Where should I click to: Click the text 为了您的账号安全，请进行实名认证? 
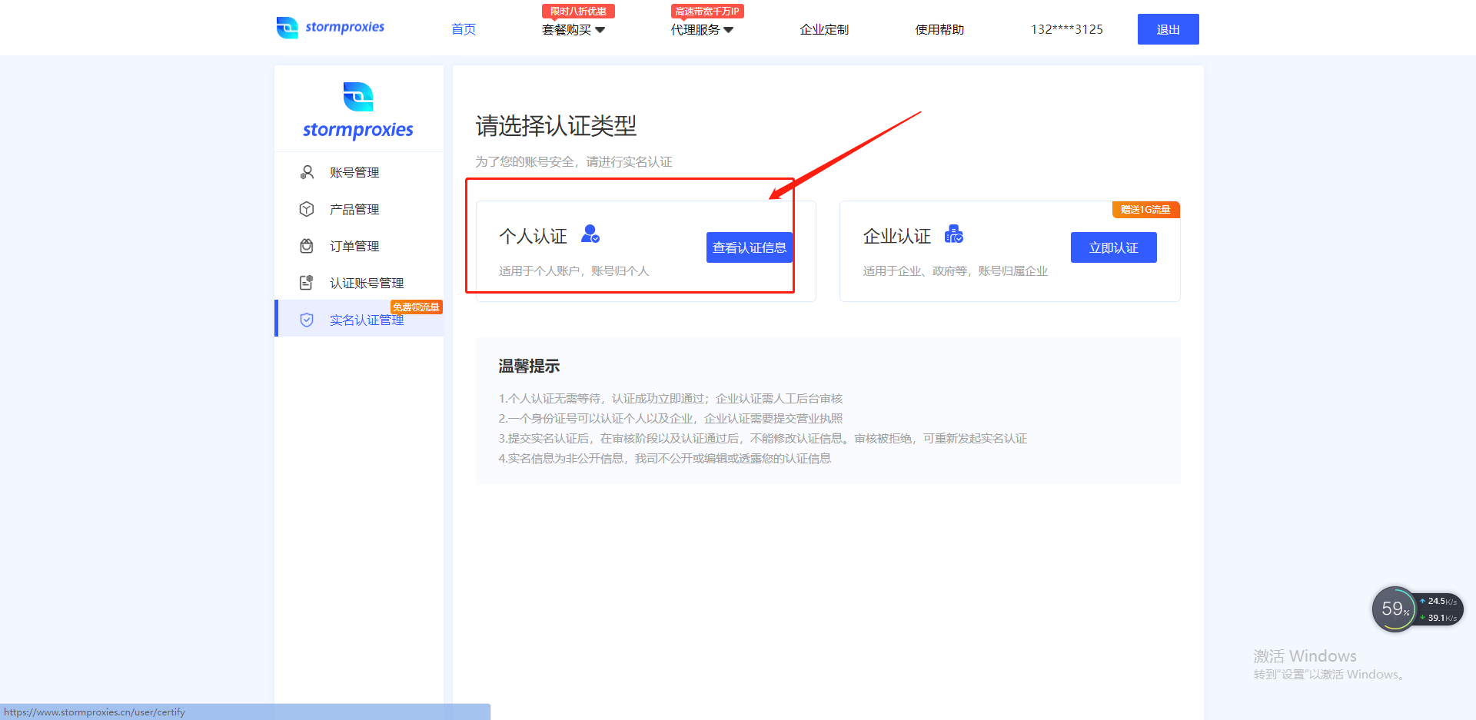tap(573, 161)
